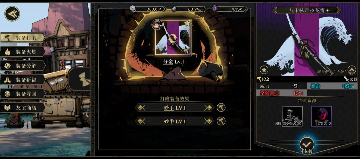Click the silver coin currency icon
This screenshot has width=360, height=159.
click(133, 9)
